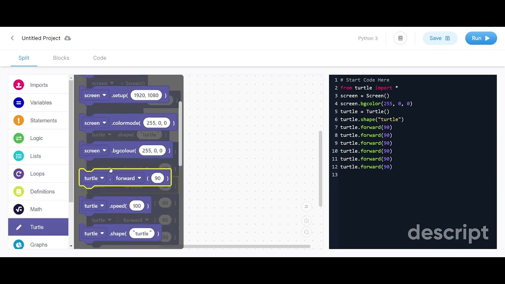
Task: Click the "# Start Code Here" comment line
Action: [365, 80]
